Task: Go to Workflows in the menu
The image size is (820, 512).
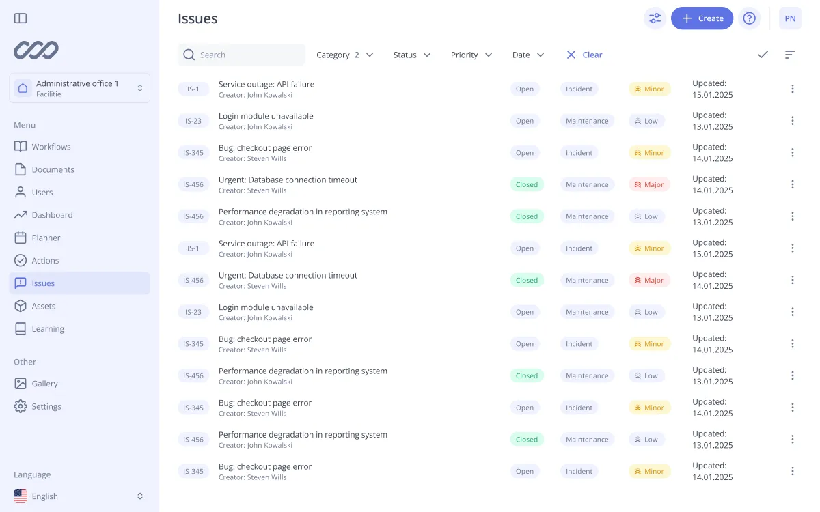Action: coord(51,147)
